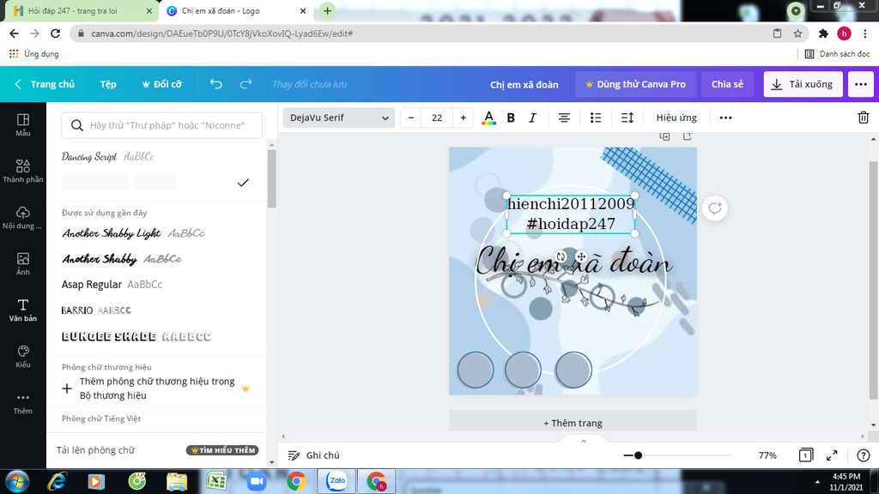
Task: Open the Thành phần elements panel
Action: 23,172
